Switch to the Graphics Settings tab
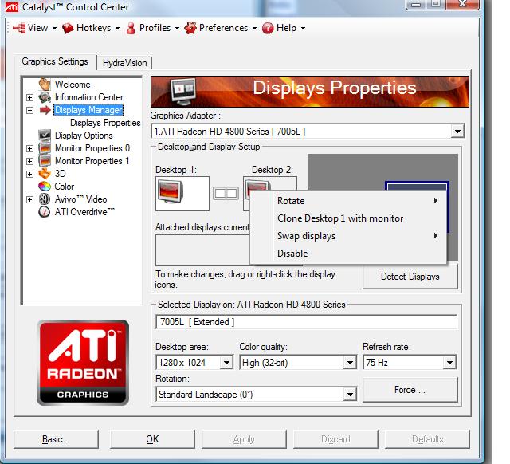The width and height of the screenshot is (510, 464). 55,61
